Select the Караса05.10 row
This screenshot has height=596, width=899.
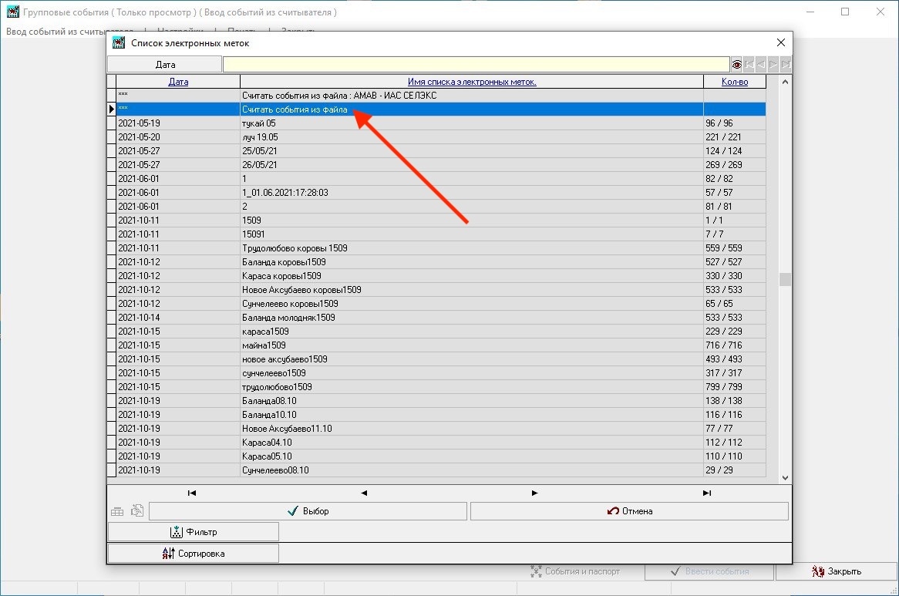[x=441, y=456]
